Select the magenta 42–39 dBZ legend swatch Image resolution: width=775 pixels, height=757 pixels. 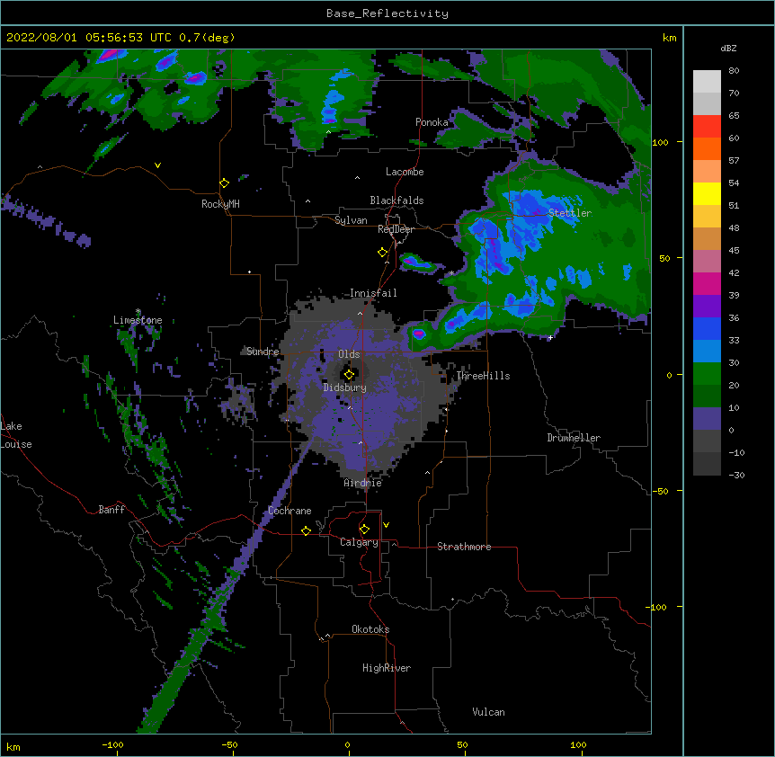click(707, 283)
